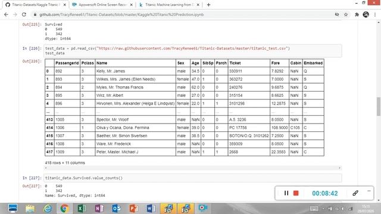Go forward in browser history

[15, 14]
